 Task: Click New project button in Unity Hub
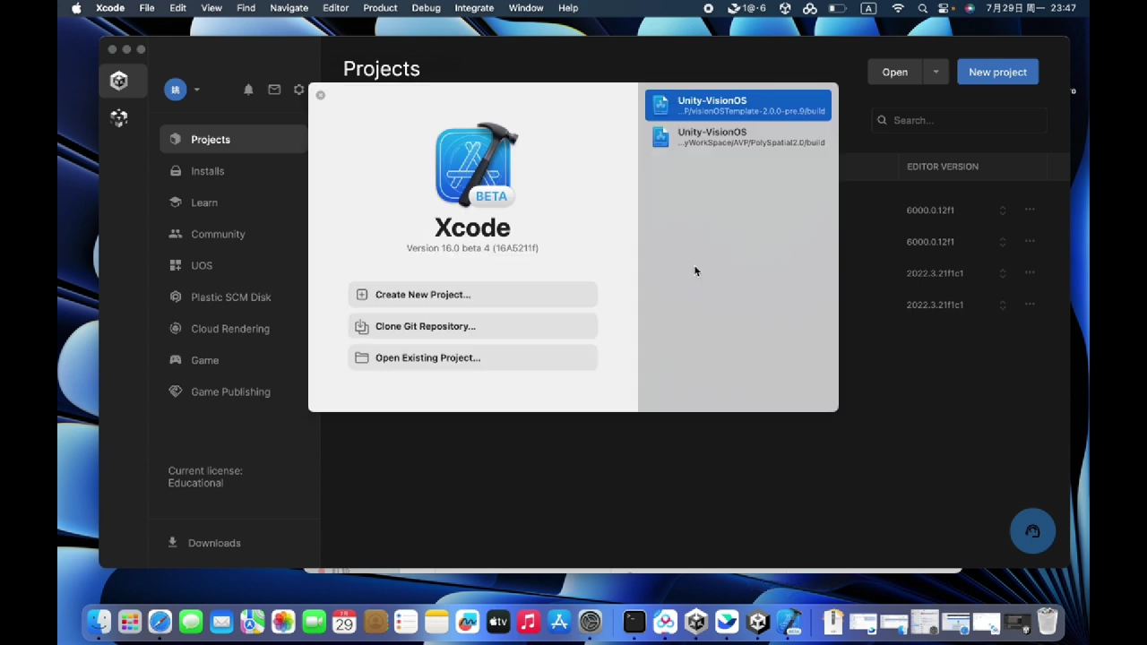(997, 73)
